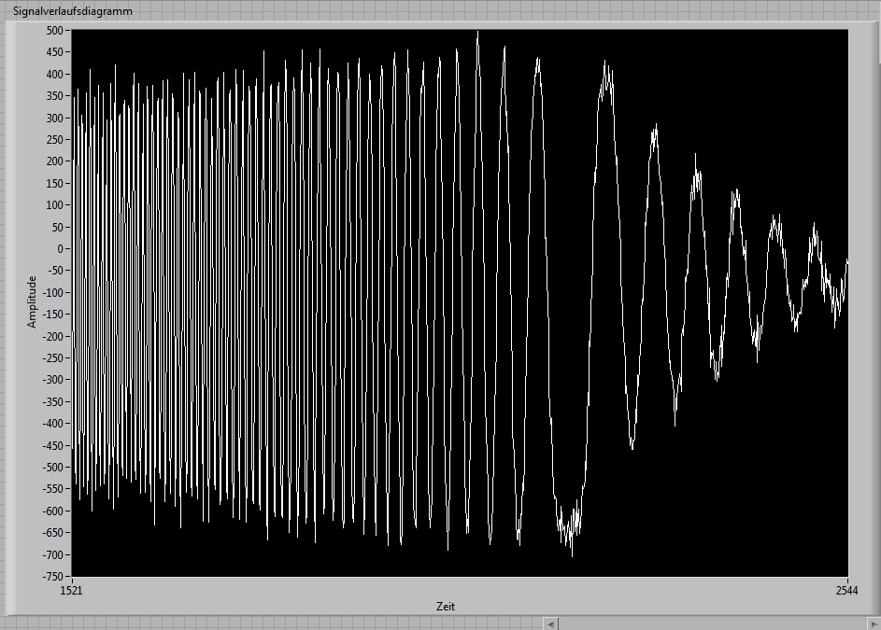Click the y-axis tick value -250
881x630 pixels.
point(53,357)
